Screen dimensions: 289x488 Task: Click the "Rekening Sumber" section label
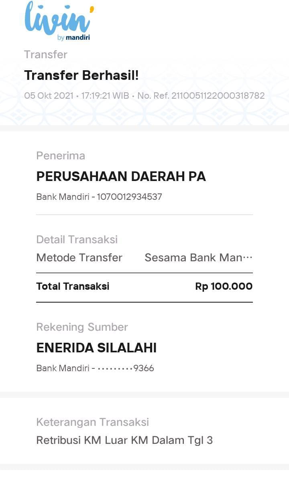[x=82, y=327]
